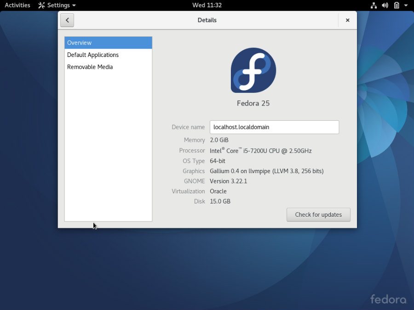This screenshot has height=310, width=414.
Task: Close the Details window
Action: (347, 20)
